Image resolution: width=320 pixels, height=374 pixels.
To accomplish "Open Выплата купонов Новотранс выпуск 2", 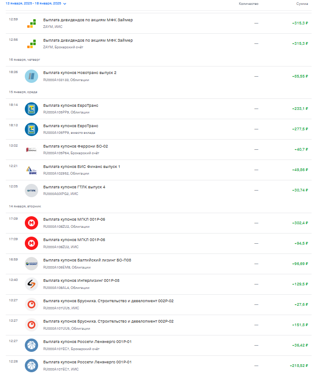I will [x=159, y=76].
